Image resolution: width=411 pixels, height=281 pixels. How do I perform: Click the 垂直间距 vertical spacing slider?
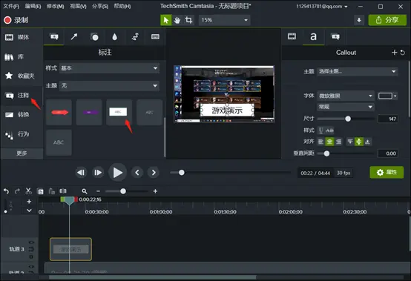pyautogui.click(x=346, y=153)
